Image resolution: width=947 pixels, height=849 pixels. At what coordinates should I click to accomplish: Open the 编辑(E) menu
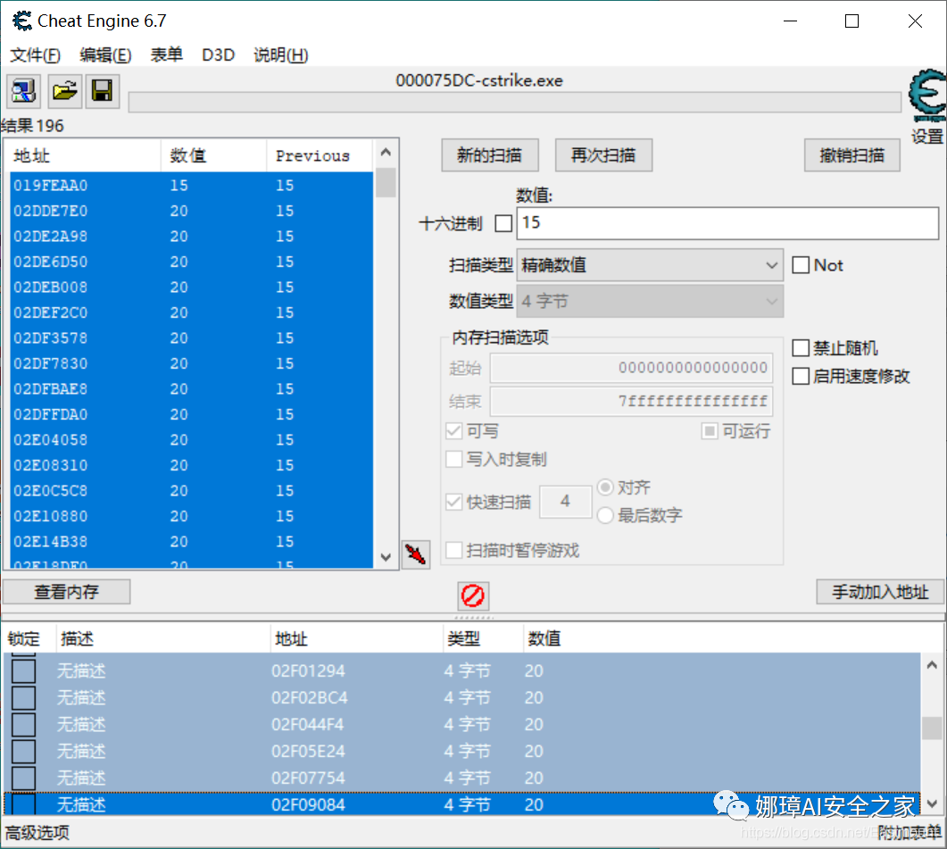(105, 55)
